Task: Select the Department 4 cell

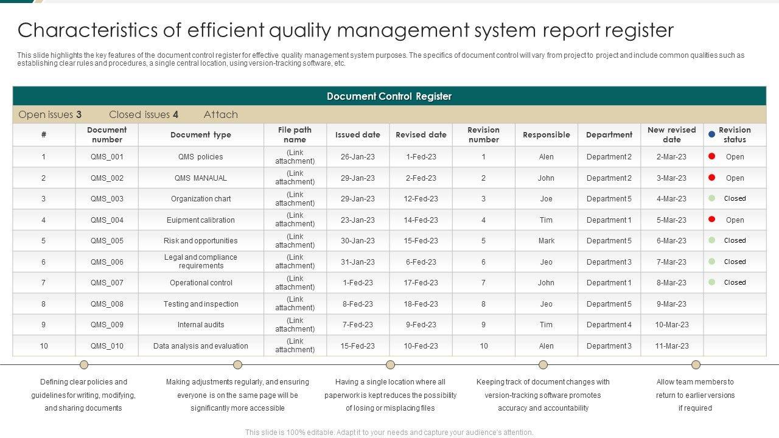Action: pos(609,325)
